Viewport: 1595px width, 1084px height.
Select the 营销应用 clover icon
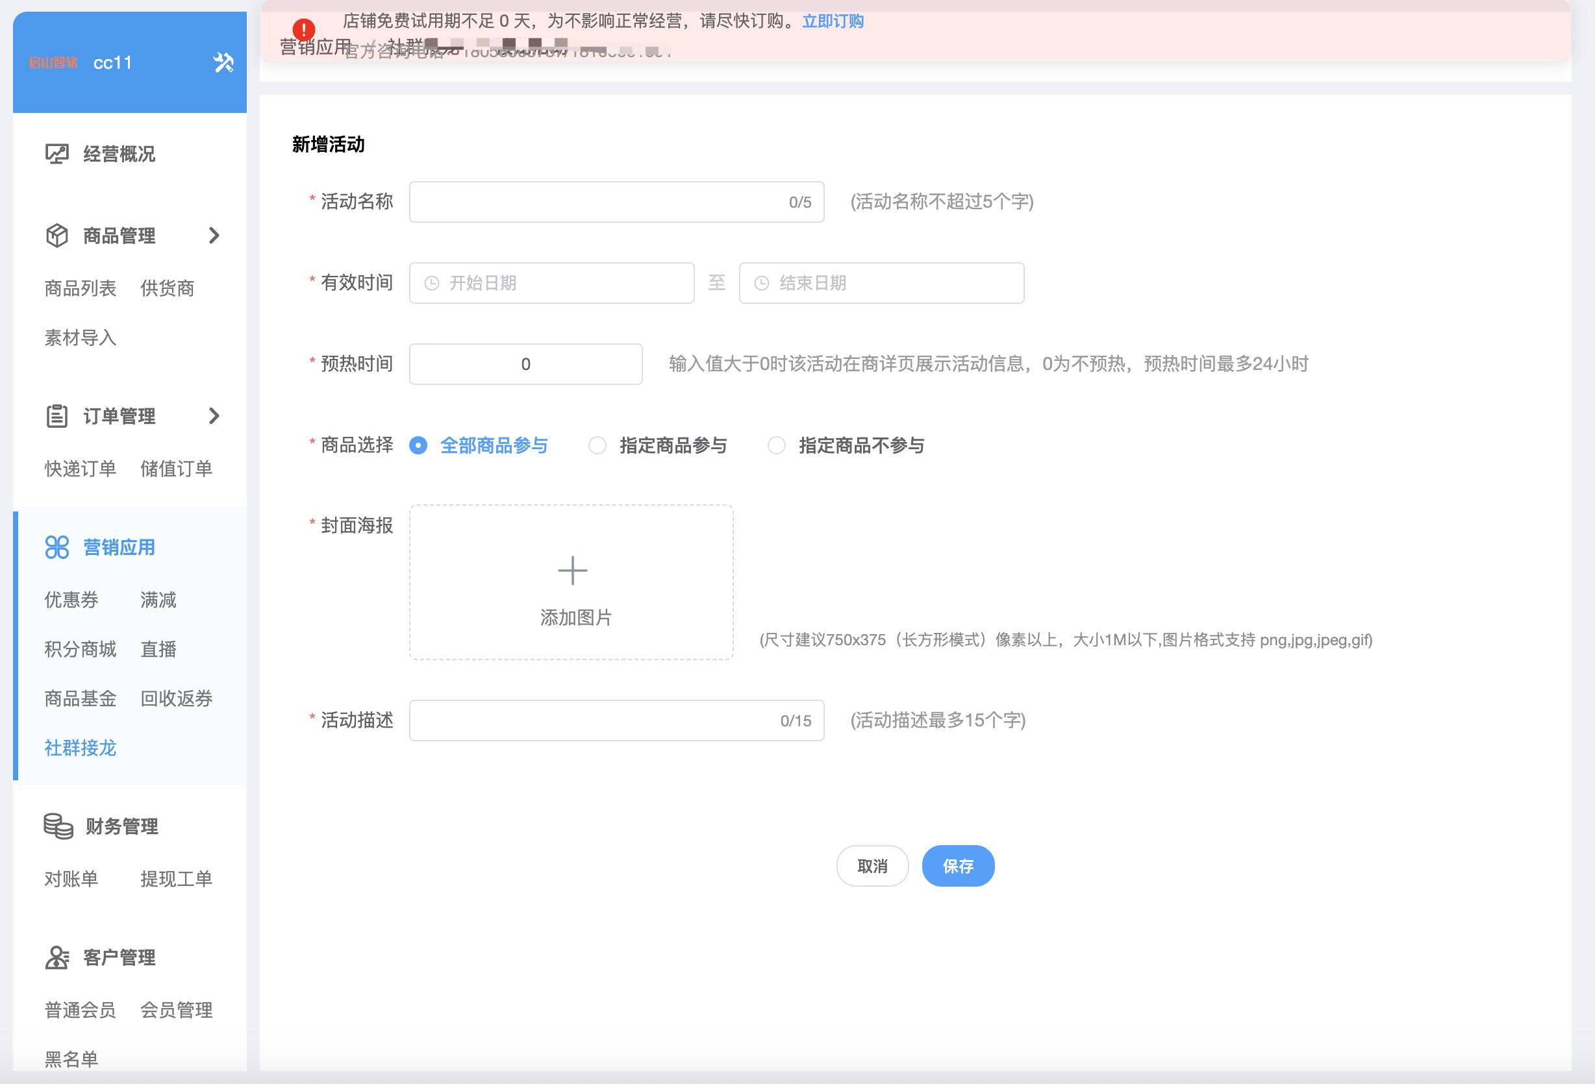(x=58, y=547)
